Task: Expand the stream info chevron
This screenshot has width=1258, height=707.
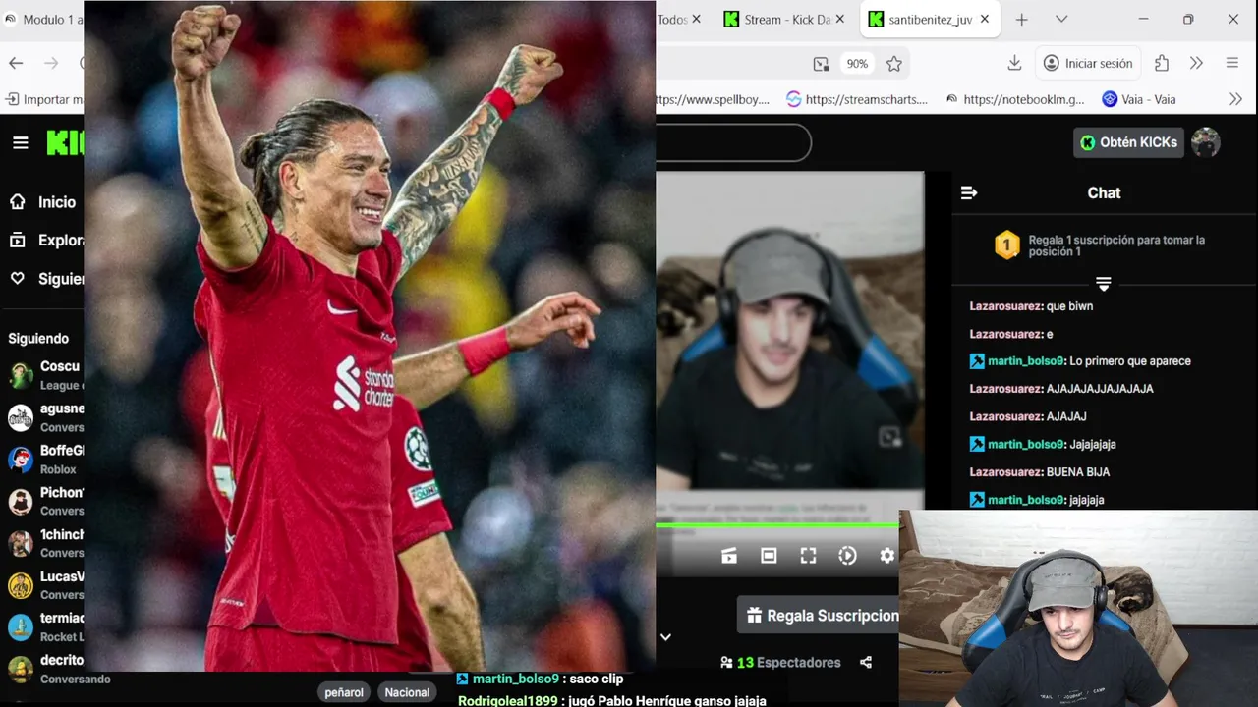Action: [665, 637]
